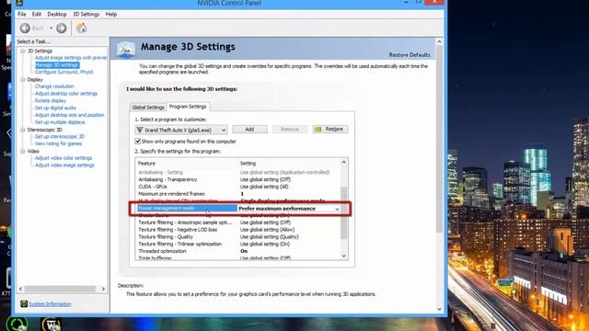Open the Desktop menu

pyautogui.click(x=57, y=14)
